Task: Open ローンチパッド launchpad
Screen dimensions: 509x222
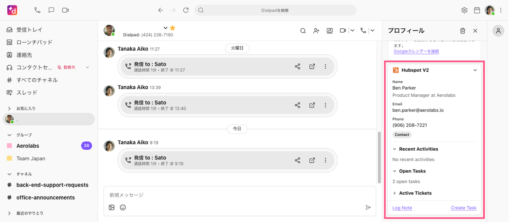Action: pos(49,42)
